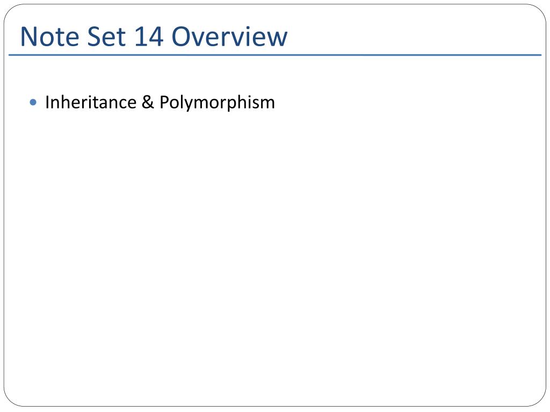The image size is (550, 412).
Task: Click the slide title Note Set 14 Overview
Action: coord(154,36)
